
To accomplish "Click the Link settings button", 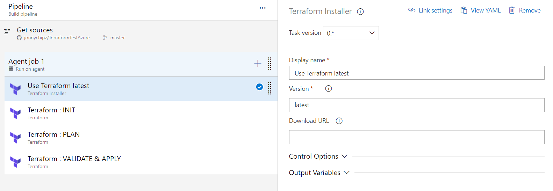I will (430, 10).
